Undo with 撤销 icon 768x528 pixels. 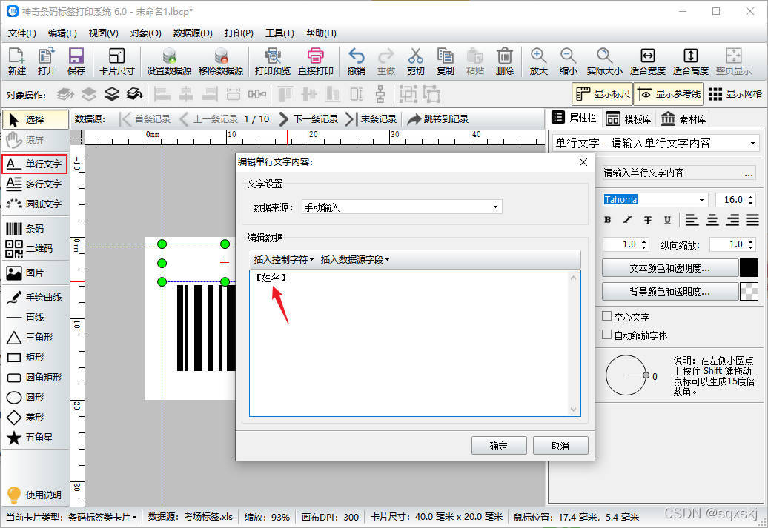356,61
